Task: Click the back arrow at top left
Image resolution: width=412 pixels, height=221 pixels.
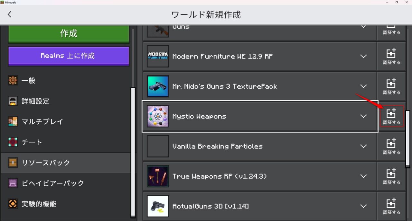Action: (x=10, y=14)
